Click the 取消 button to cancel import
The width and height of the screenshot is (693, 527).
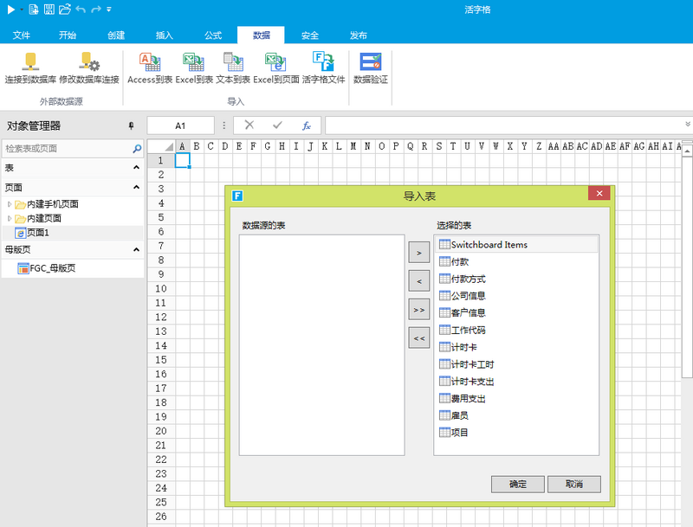coord(573,484)
